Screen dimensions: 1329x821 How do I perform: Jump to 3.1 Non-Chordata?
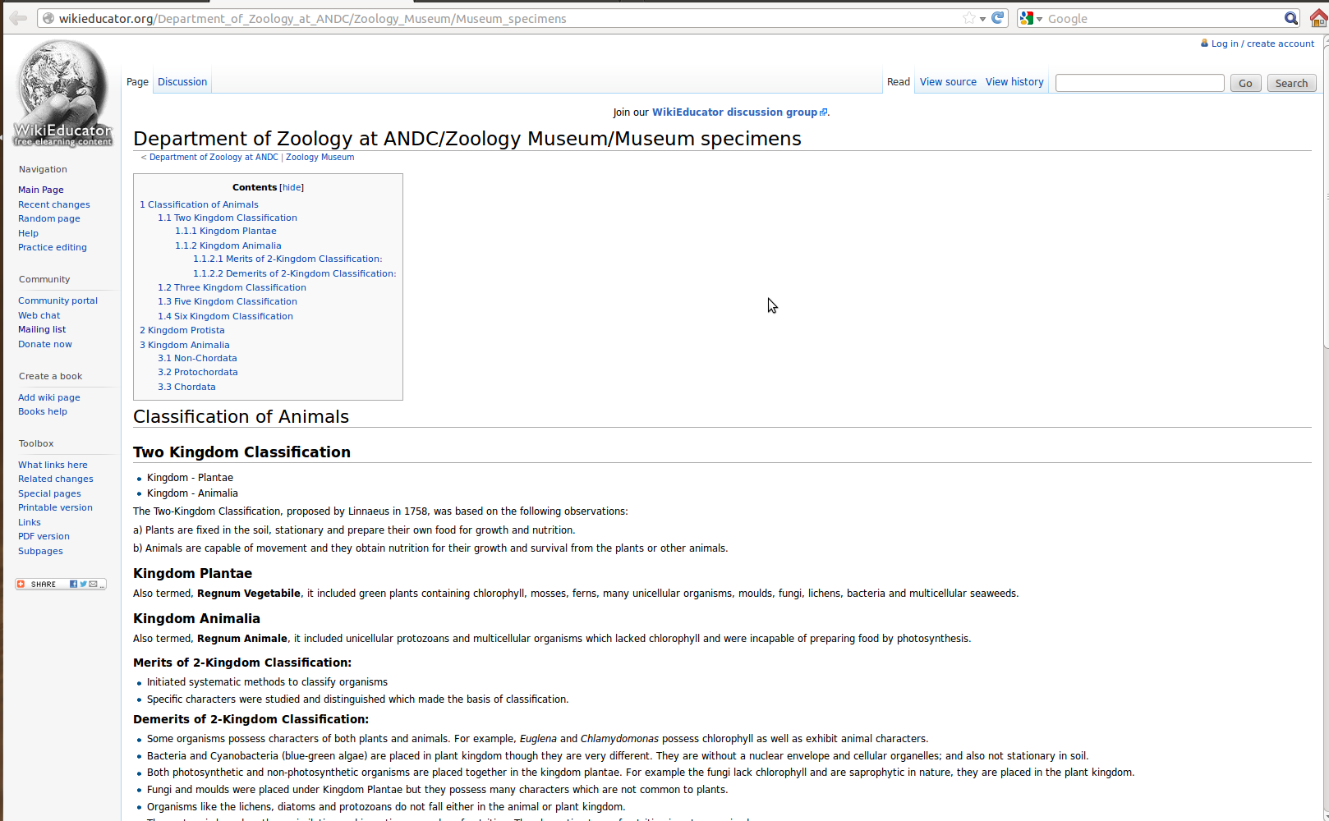coord(197,358)
